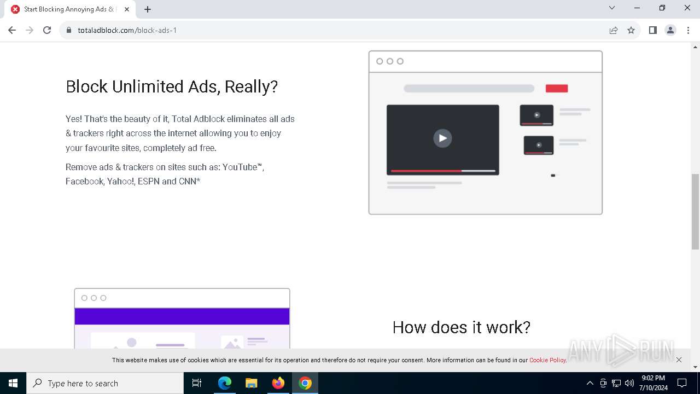The width and height of the screenshot is (700, 394).
Task: Dismiss the cookie notice banner
Action: [x=679, y=360]
